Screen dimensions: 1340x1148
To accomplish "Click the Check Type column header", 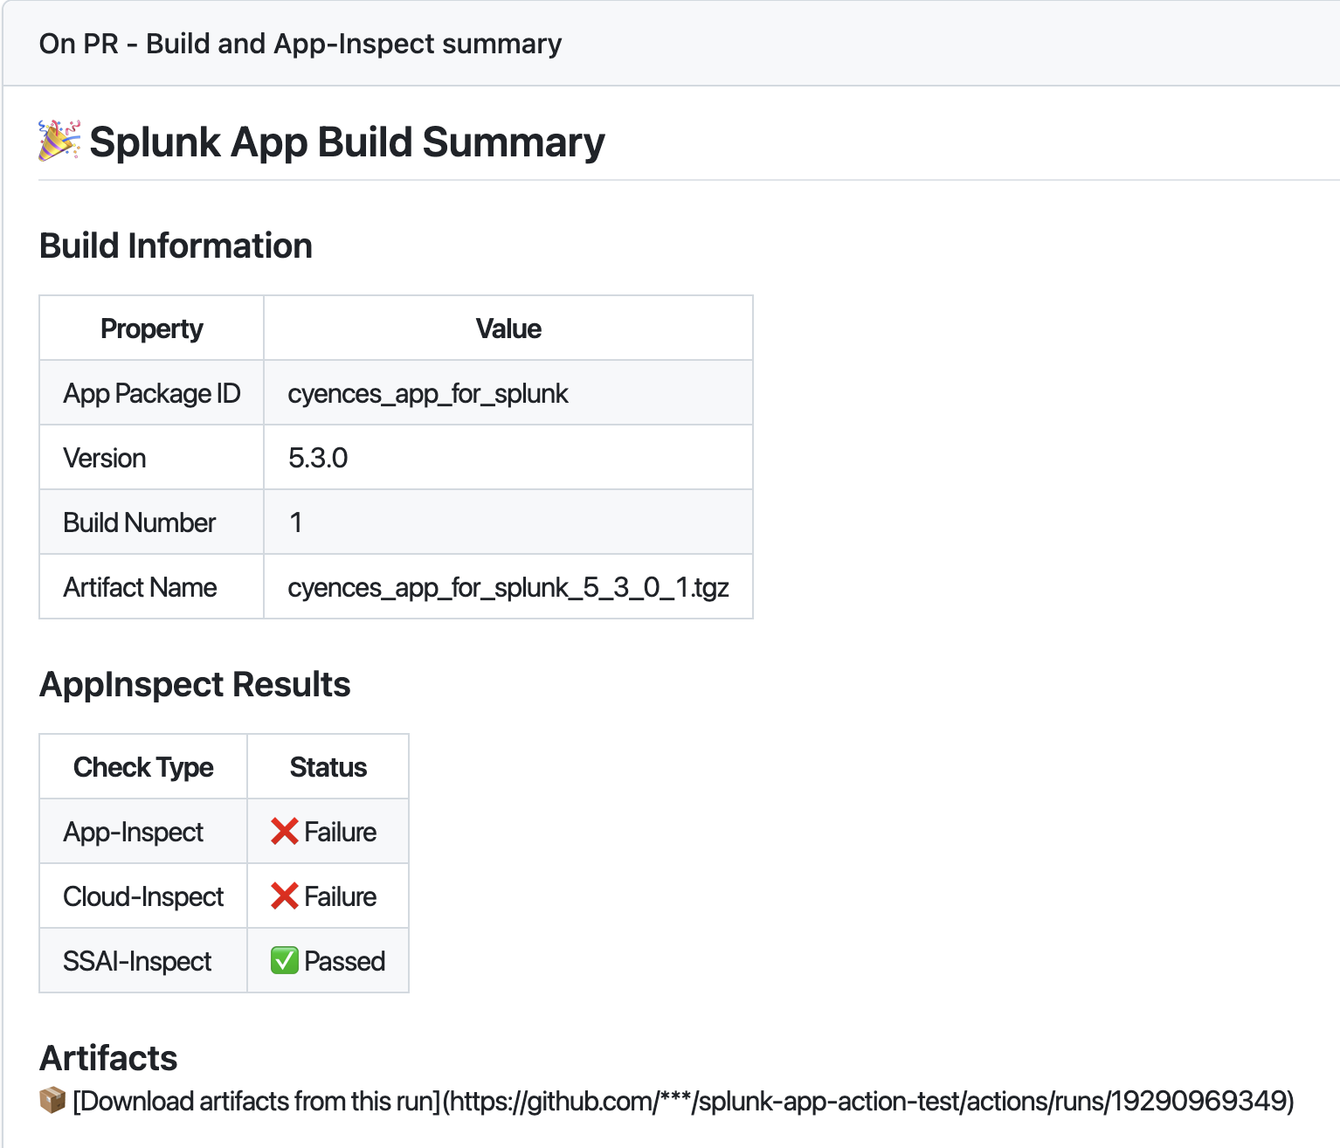I will 143,767.
